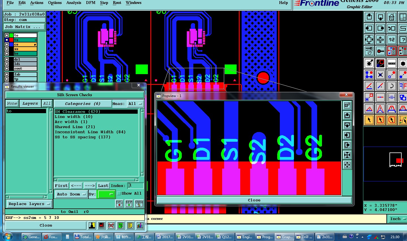This screenshot has height=241, width=407.
Task: Click the yellow notes icon in Results viewer
Action: 130,225
